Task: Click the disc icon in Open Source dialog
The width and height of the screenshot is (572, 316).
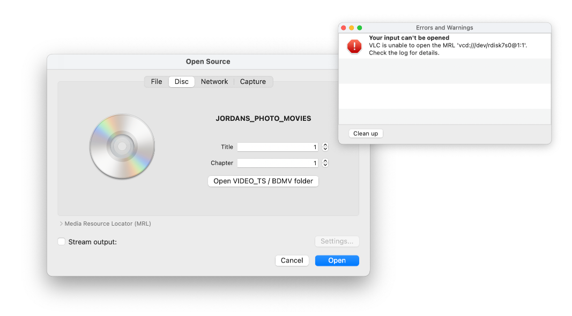Action: click(x=122, y=147)
